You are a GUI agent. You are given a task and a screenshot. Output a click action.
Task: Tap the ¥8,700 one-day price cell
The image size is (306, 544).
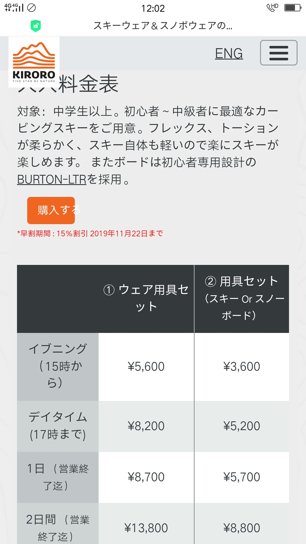[x=146, y=477]
